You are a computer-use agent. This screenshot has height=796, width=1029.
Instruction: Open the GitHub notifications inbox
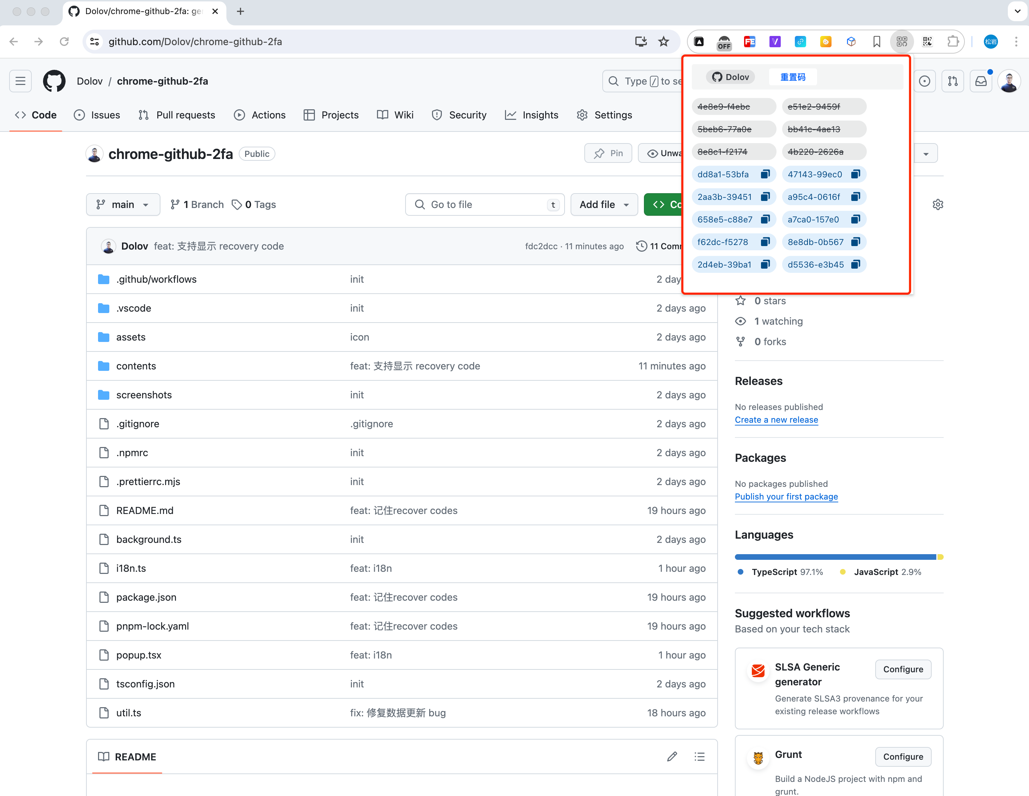tap(981, 81)
